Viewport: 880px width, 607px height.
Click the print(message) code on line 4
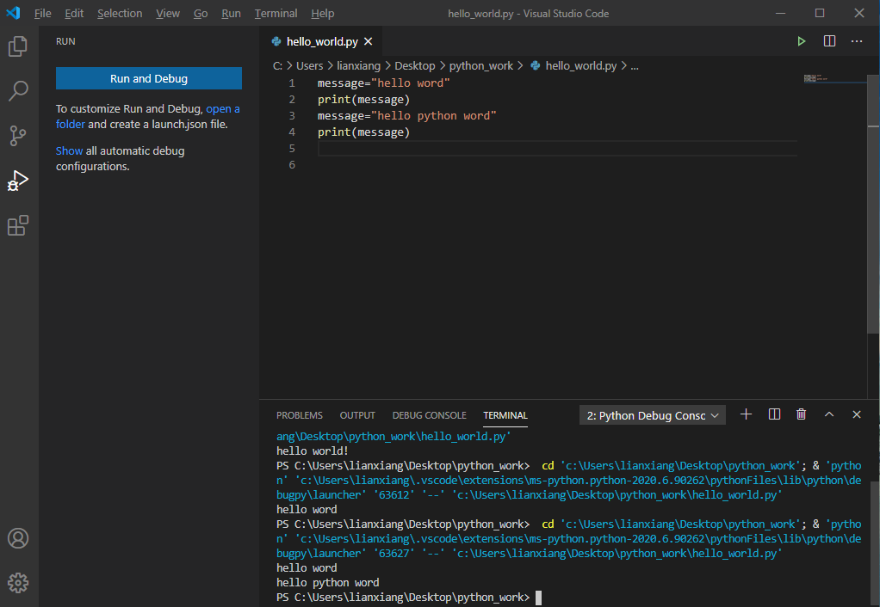tap(363, 132)
